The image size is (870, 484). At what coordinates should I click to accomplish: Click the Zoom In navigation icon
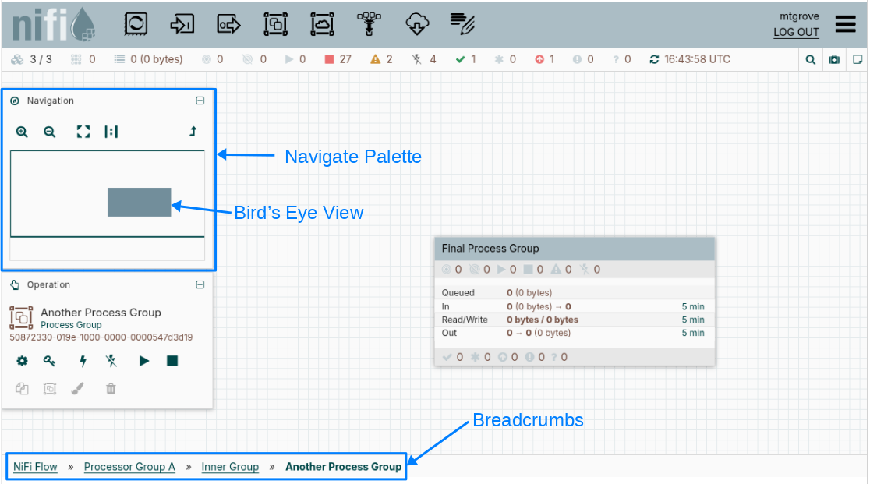click(22, 132)
